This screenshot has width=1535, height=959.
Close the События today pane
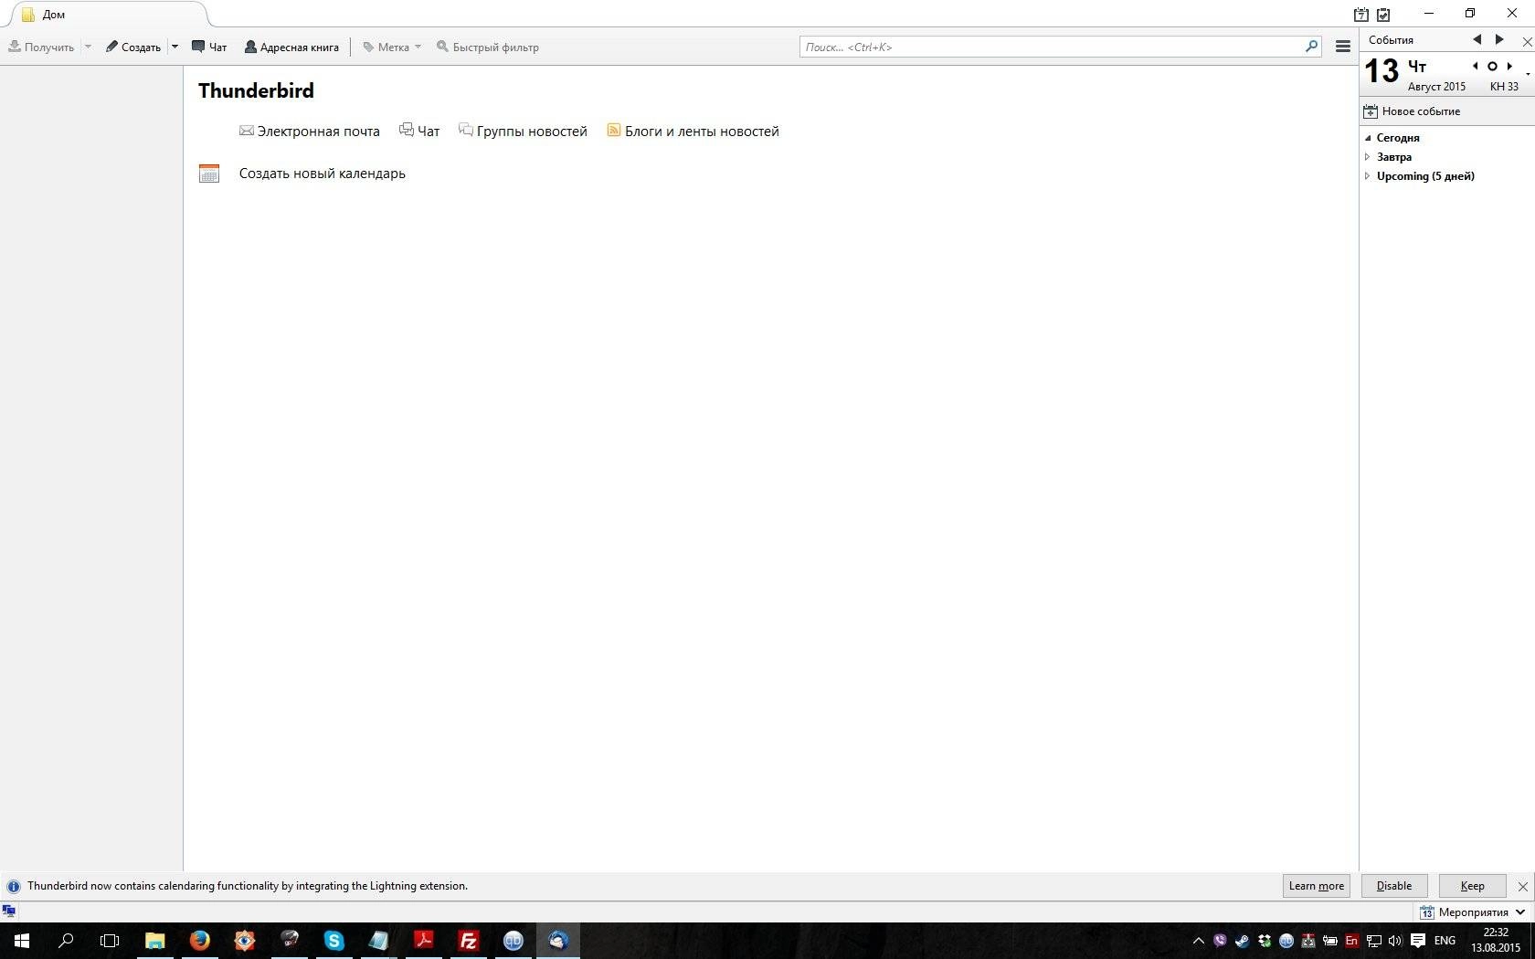click(1526, 41)
